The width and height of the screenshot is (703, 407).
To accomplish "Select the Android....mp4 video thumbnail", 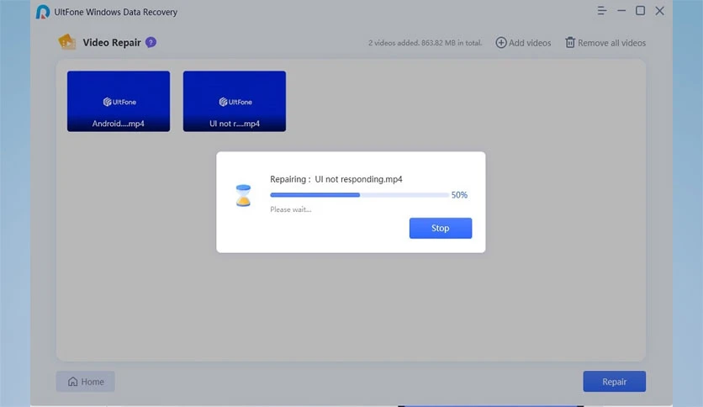I will coord(119,101).
